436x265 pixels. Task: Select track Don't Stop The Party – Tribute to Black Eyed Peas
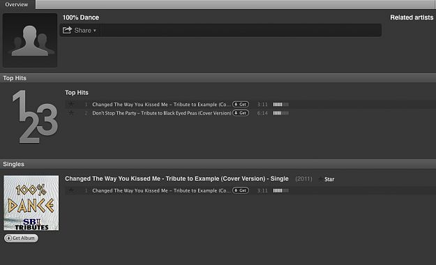[x=162, y=113]
